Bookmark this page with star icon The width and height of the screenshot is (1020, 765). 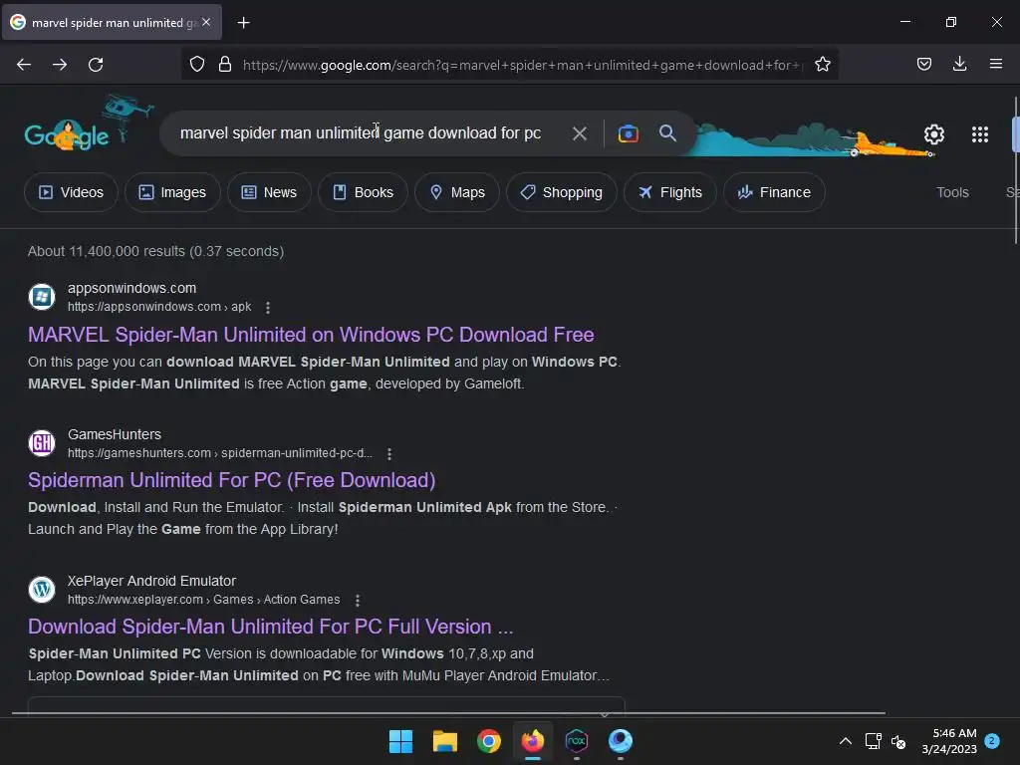point(822,65)
